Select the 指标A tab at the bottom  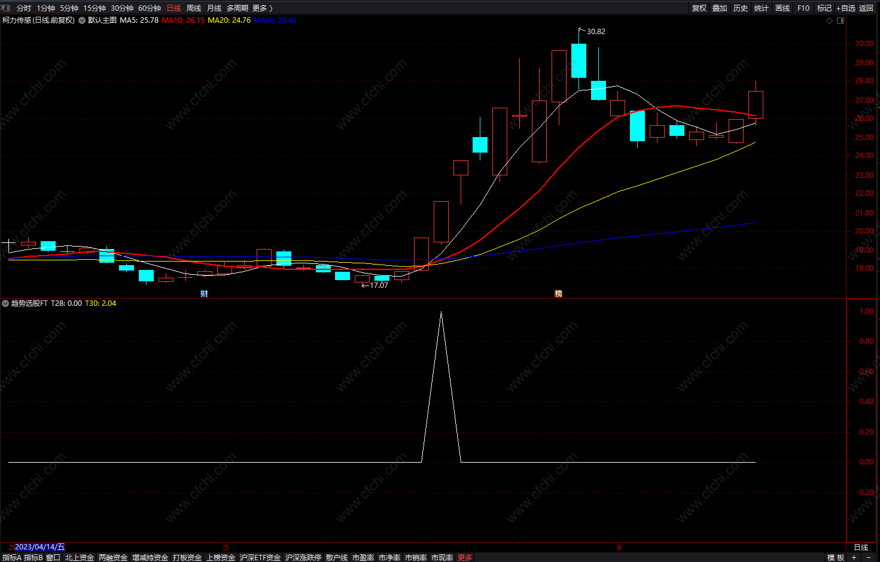tap(12, 557)
